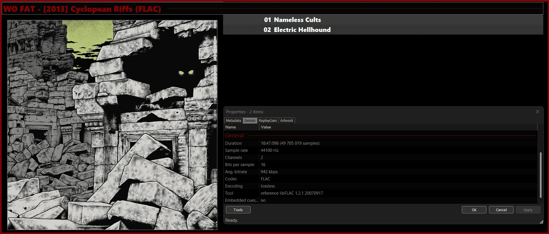Select the Tool row
Screen dimensions: 549x234
(x=381, y=193)
